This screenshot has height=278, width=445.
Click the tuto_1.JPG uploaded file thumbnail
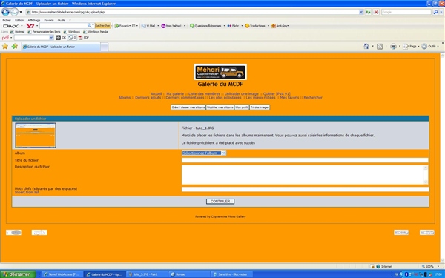[x=35, y=136]
